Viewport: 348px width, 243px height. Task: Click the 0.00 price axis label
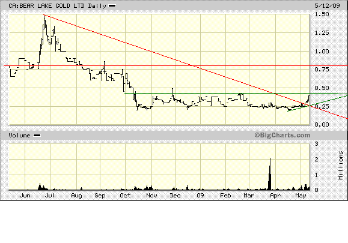click(x=322, y=124)
